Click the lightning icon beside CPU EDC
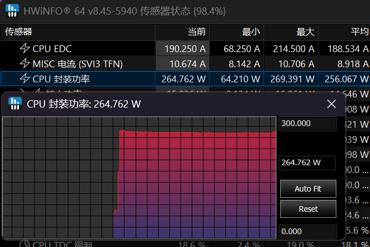 click(x=25, y=48)
